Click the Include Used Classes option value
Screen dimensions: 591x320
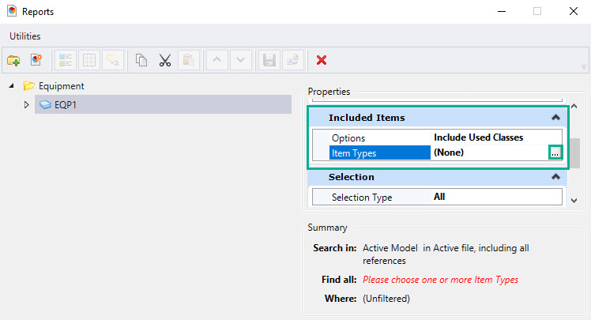(x=478, y=137)
